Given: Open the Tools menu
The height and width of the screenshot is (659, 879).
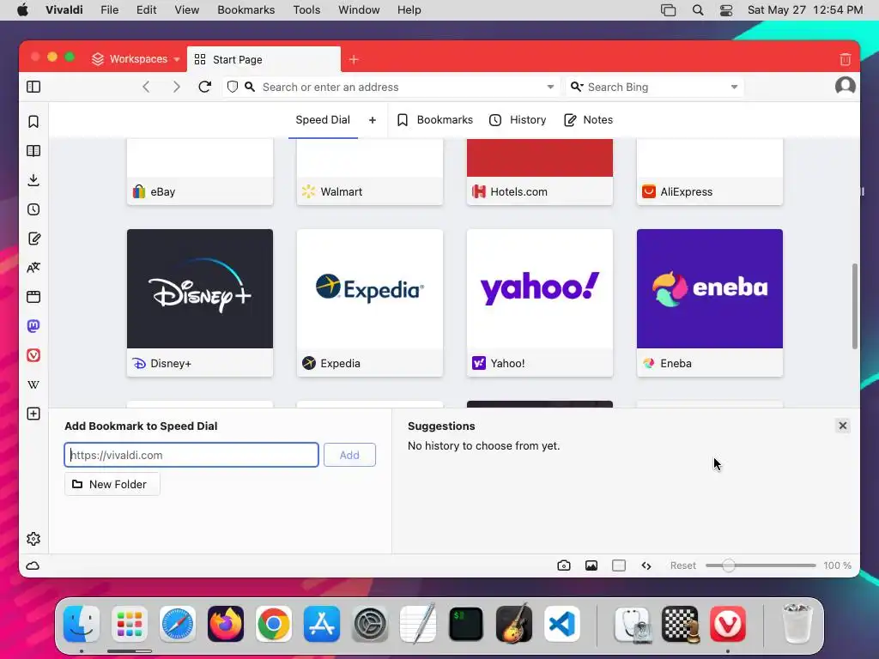Looking at the screenshot, I should click(306, 10).
